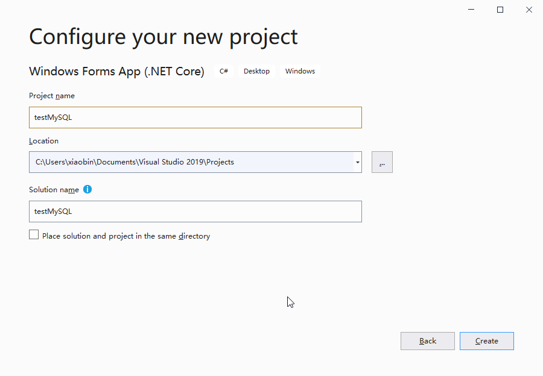
Task: Click the Desktop tag label
Action: pyautogui.click(x=256, y=71)
